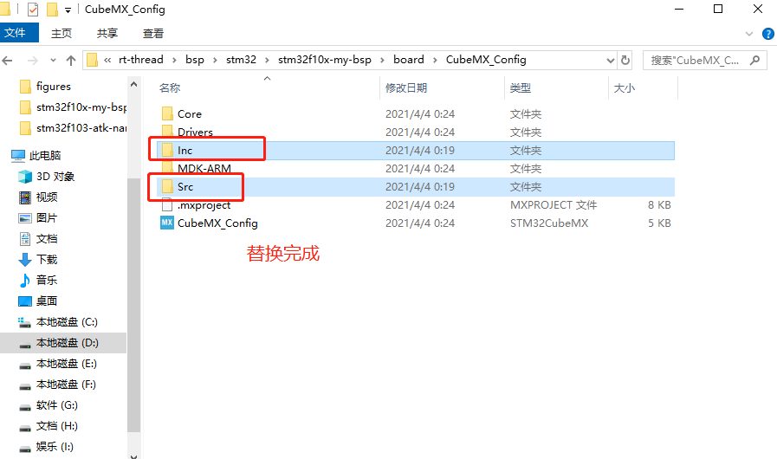This screenshot has width=777, height=459.
Task: Click the Properties quick access icon
Action: [x=33, y=10]
